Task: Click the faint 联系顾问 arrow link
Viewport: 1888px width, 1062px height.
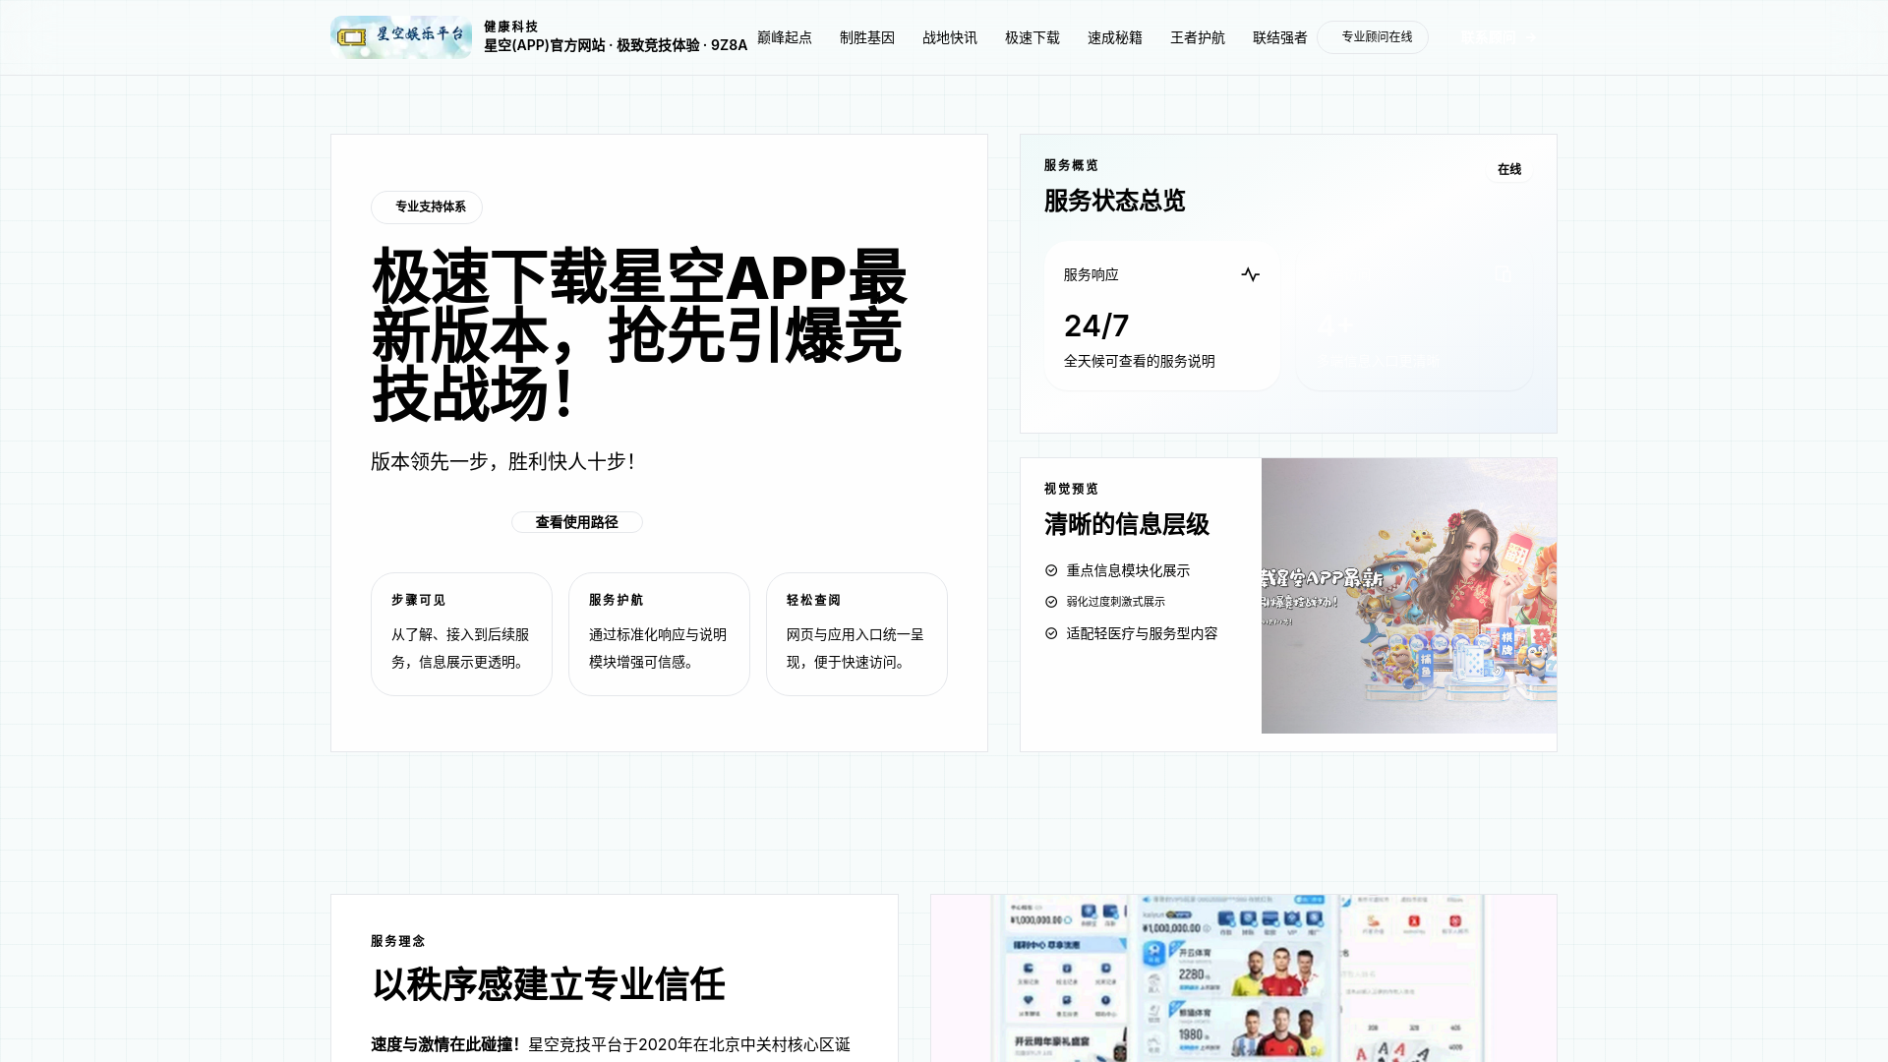Action: click(1498, 37)
